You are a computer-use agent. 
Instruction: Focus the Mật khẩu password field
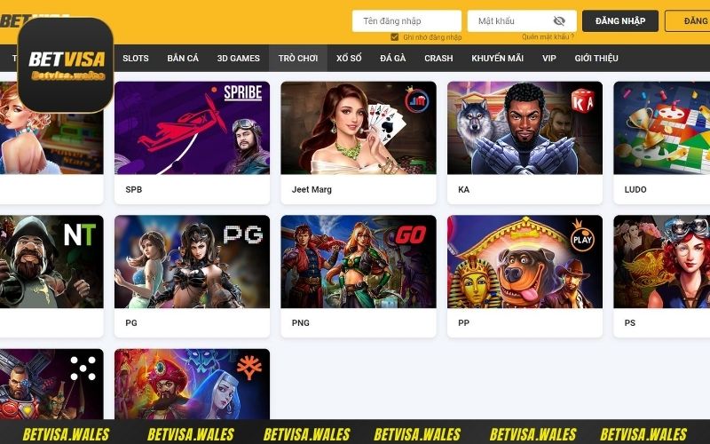(x=522, y=20)
